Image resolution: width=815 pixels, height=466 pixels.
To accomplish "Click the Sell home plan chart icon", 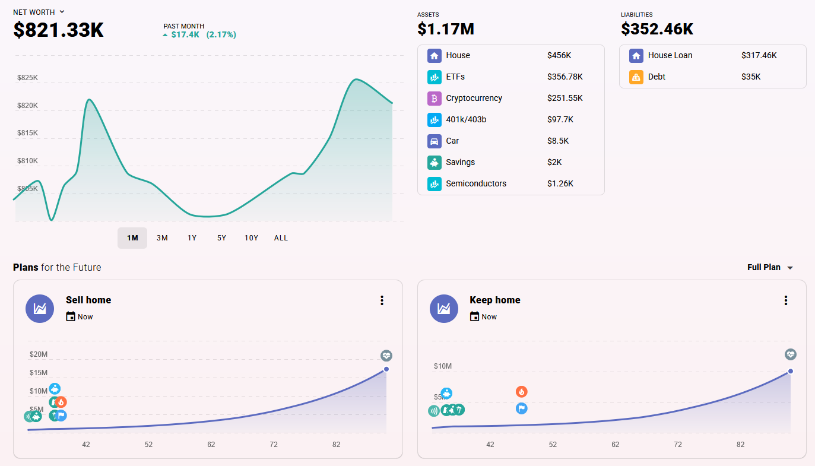I will pyautogui.click(x=40, y=309).
